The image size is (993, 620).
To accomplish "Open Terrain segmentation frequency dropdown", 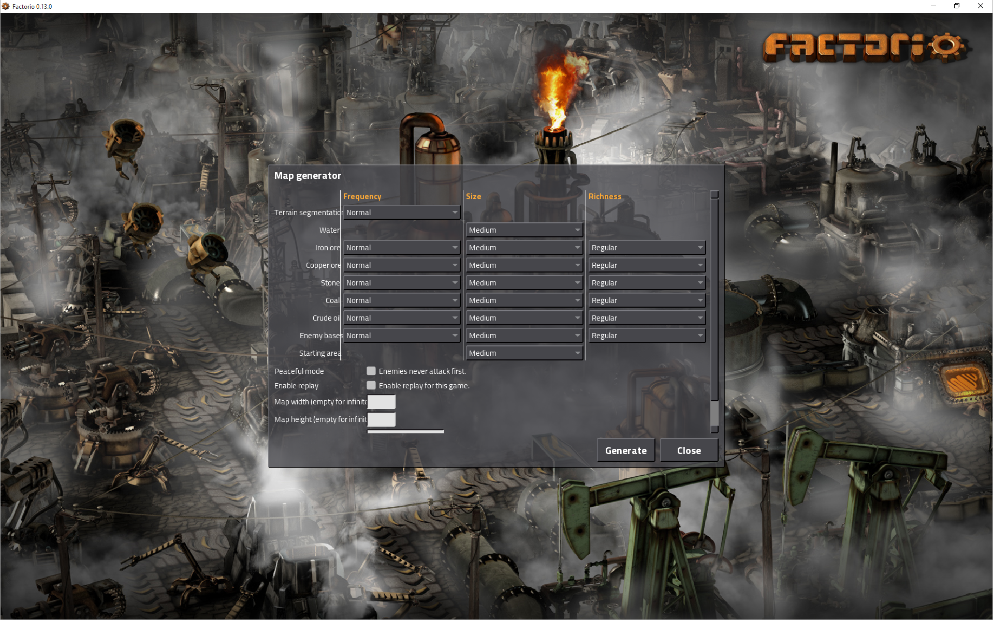I will pyautogui.click(x=402, y=213).
